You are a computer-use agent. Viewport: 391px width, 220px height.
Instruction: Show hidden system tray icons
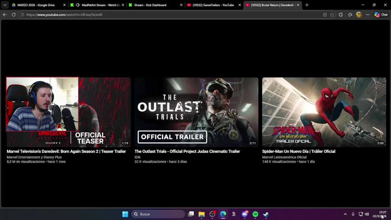click(x=345, y=214)
